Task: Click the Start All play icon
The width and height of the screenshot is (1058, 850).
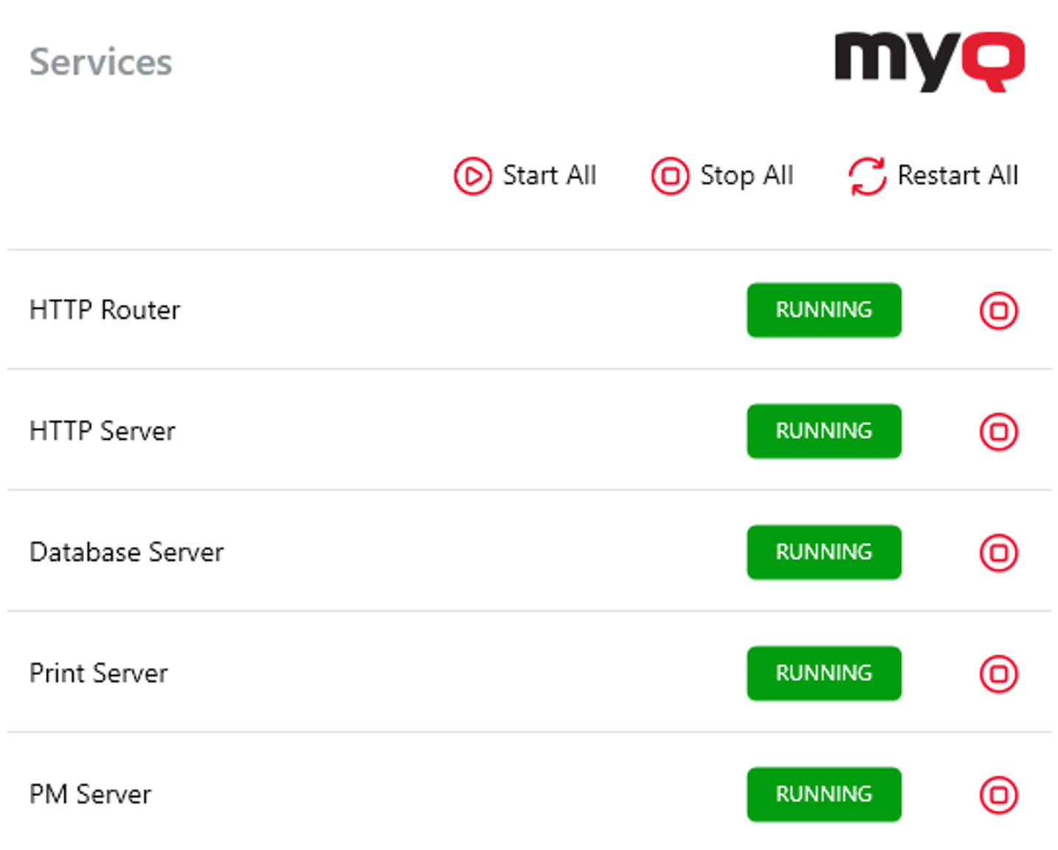Action: click(472, 176)
